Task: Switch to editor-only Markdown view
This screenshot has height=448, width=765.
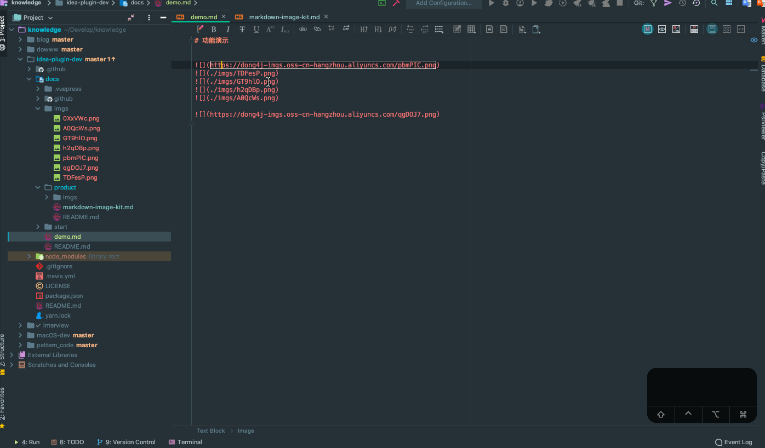Action: point(648,29)
